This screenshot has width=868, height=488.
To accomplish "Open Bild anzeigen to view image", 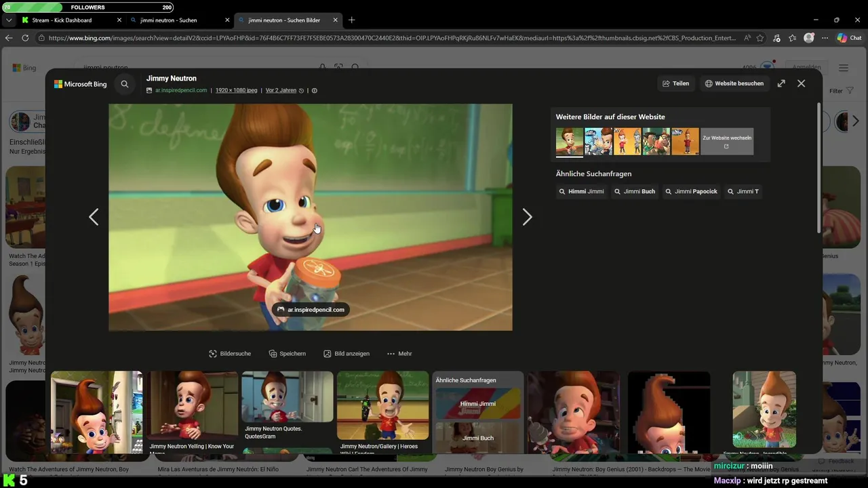I will (x=347, y=354).
